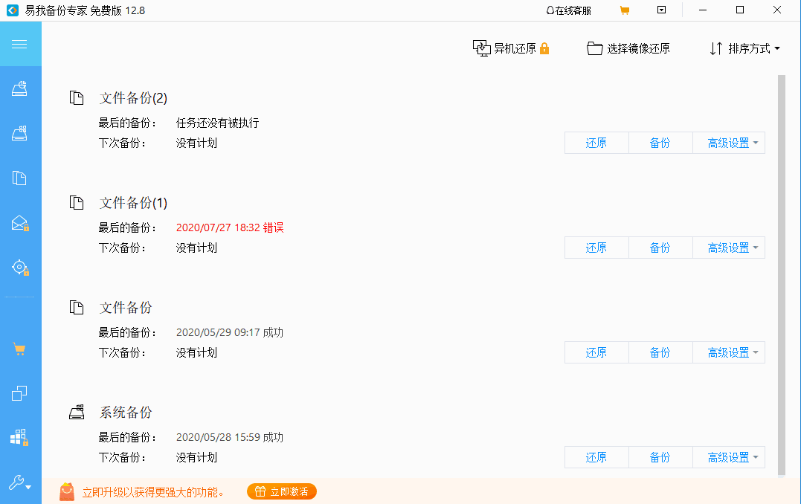The image size is (801, 504).
Task: Open the wrench tools menu
Action: (x=20, y=483)
